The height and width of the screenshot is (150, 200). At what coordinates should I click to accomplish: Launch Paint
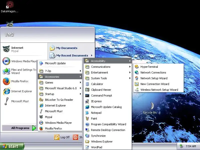pos(108,118)
